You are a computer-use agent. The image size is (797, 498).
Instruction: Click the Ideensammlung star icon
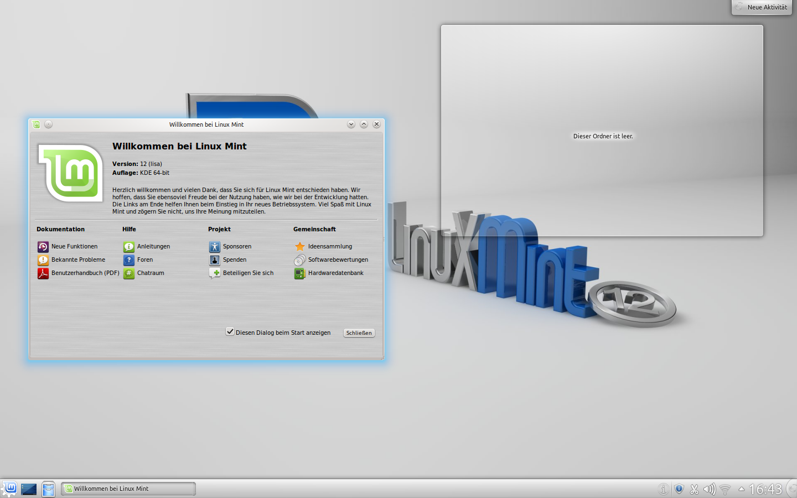300,247
